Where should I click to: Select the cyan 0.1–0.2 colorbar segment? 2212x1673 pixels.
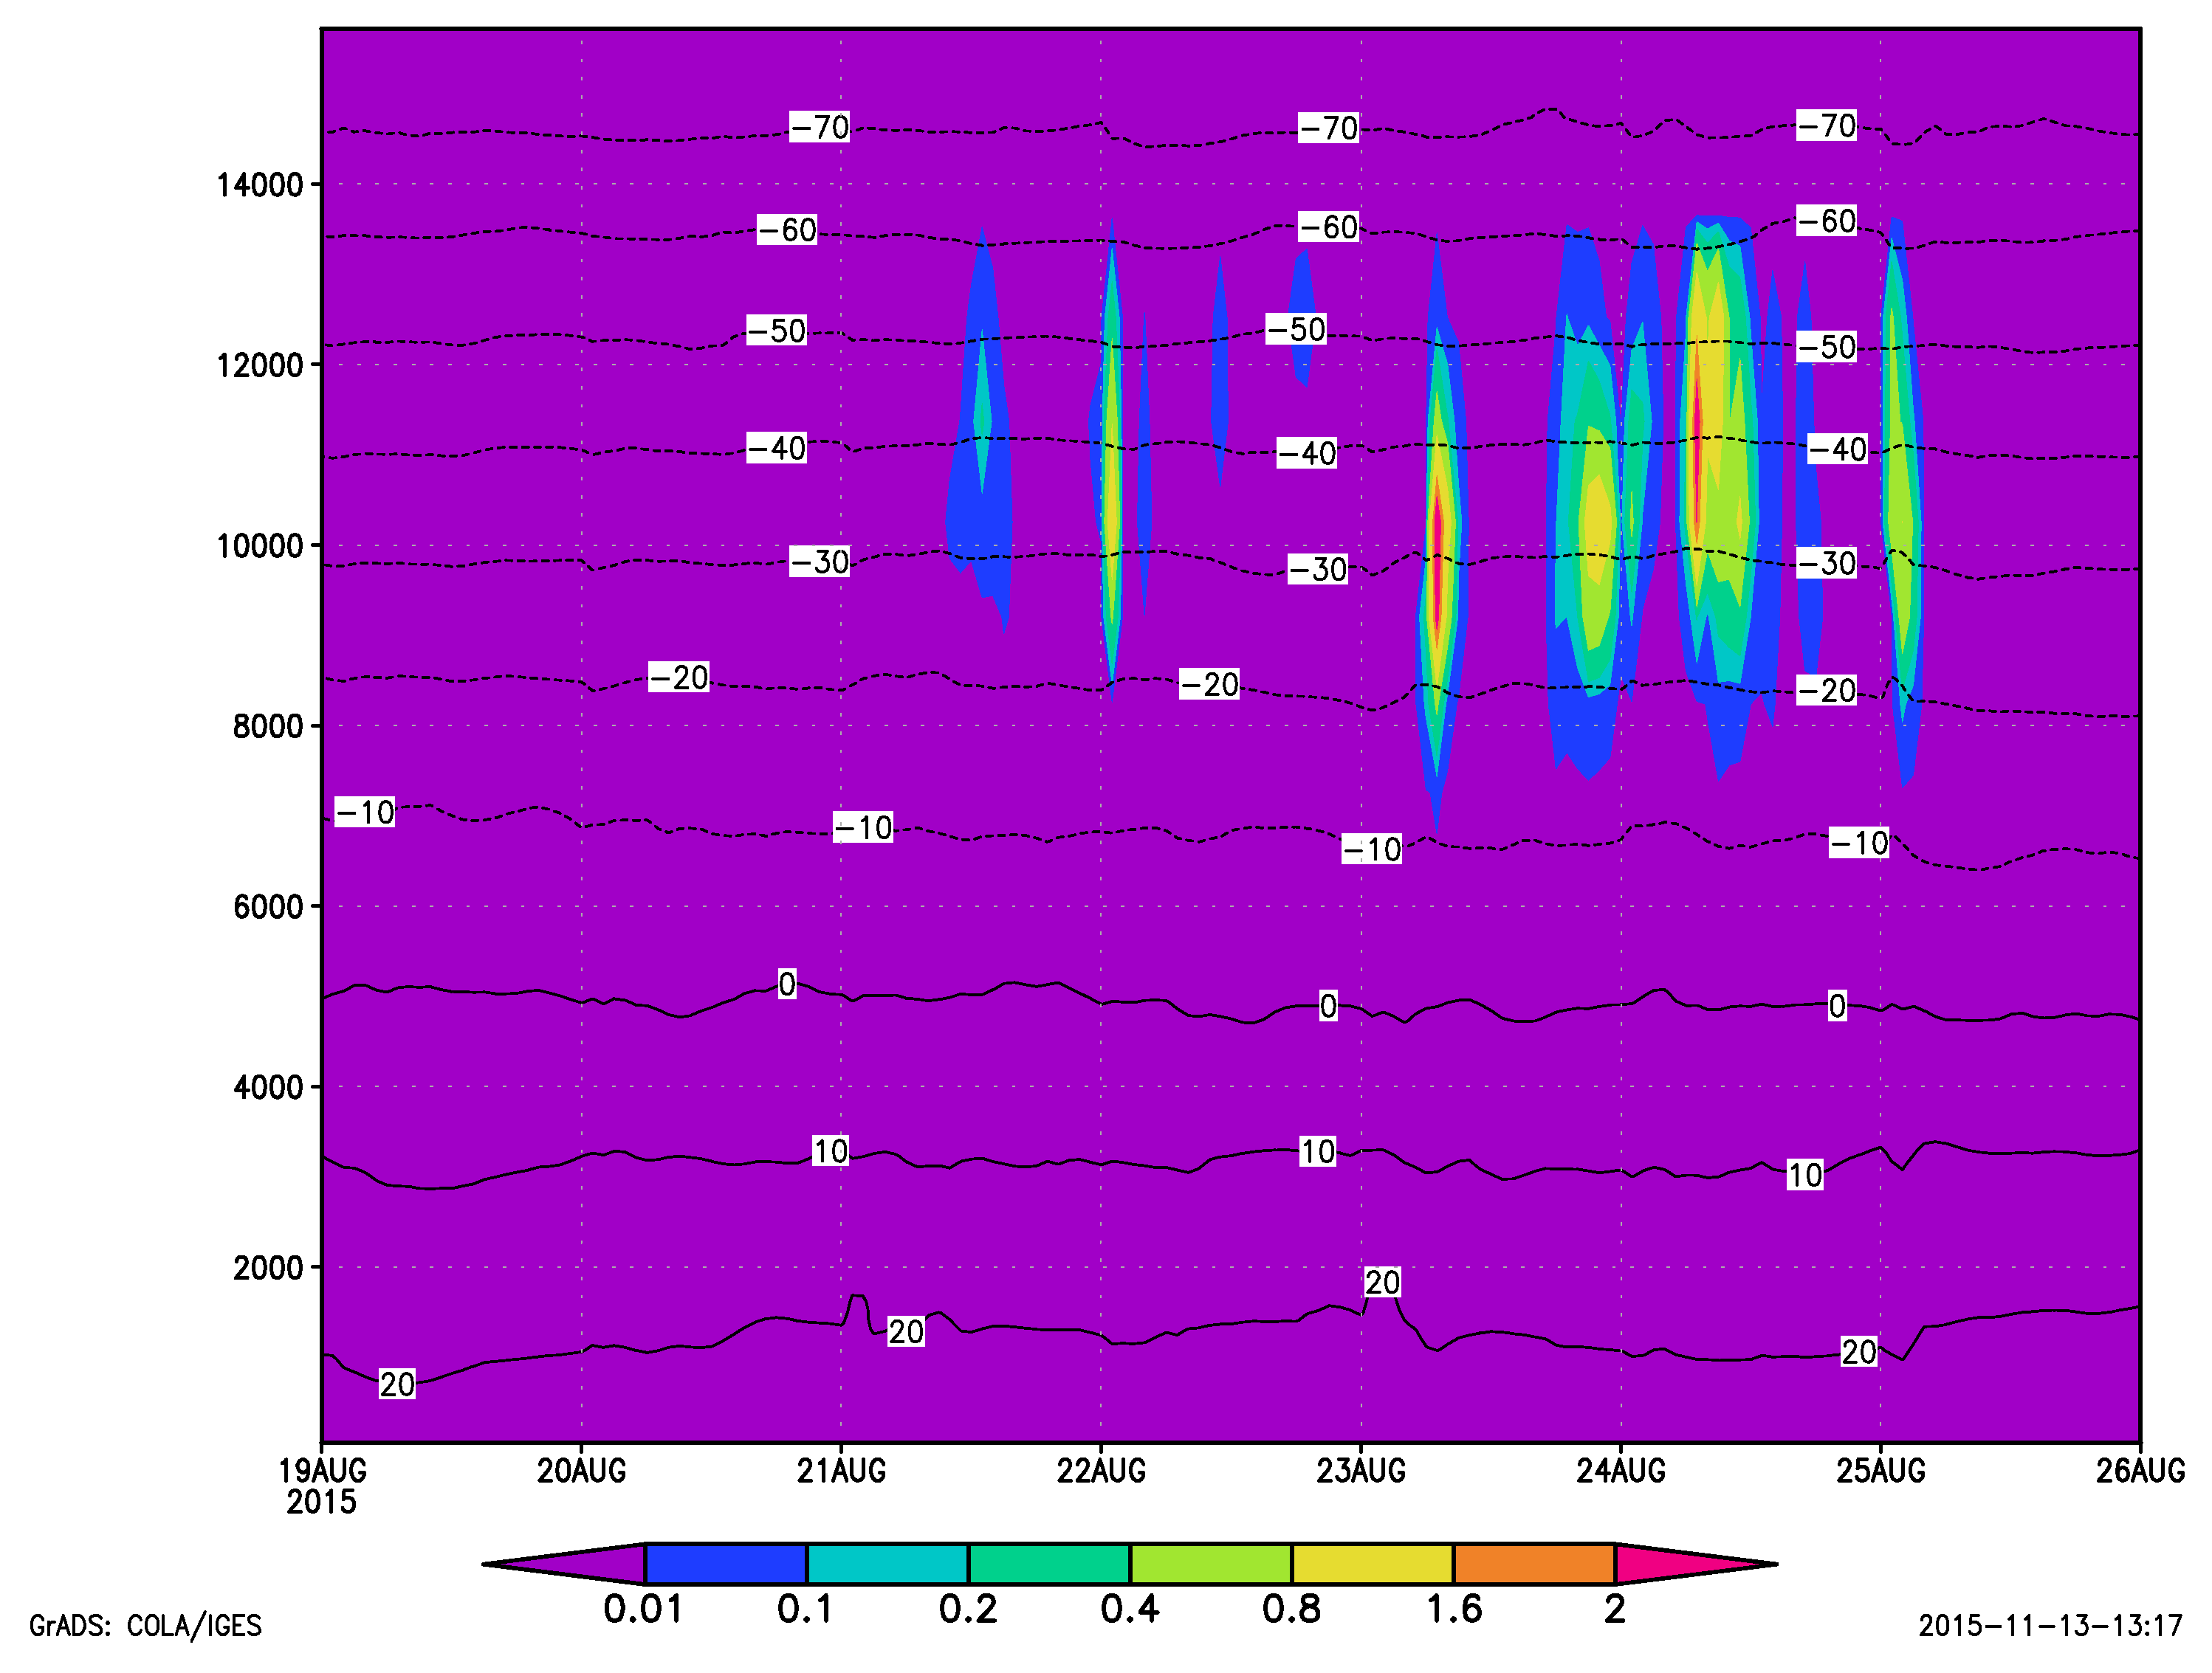click(x=887, y=1564)
